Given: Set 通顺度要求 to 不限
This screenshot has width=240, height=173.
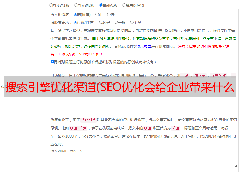Looking at the screenshot, I should pyautogui.click(x=132, y=22).
